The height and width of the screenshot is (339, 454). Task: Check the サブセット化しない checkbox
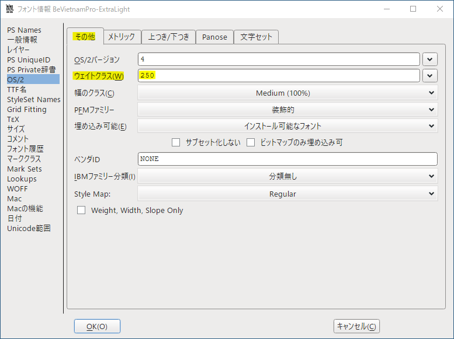coord(176,142)
